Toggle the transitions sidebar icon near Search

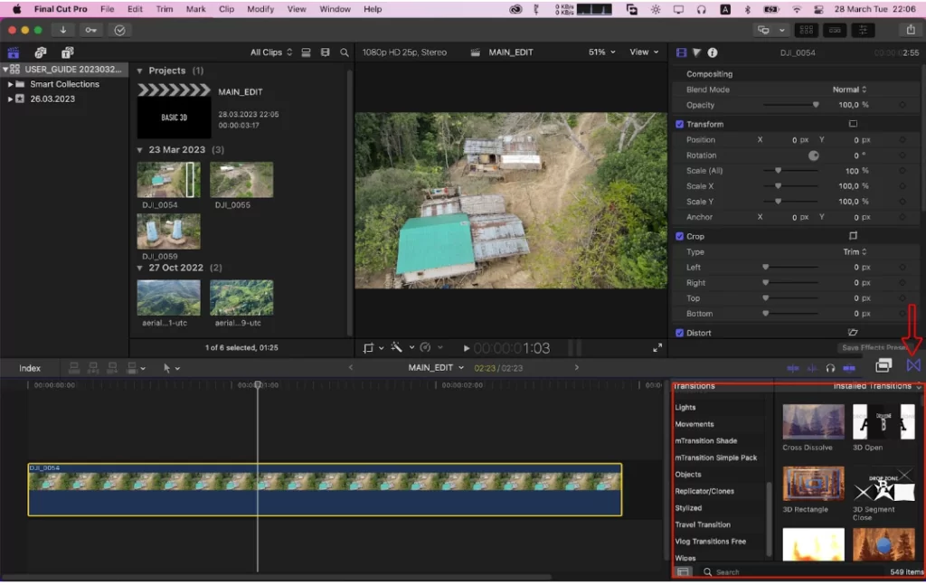coord(684,572)
